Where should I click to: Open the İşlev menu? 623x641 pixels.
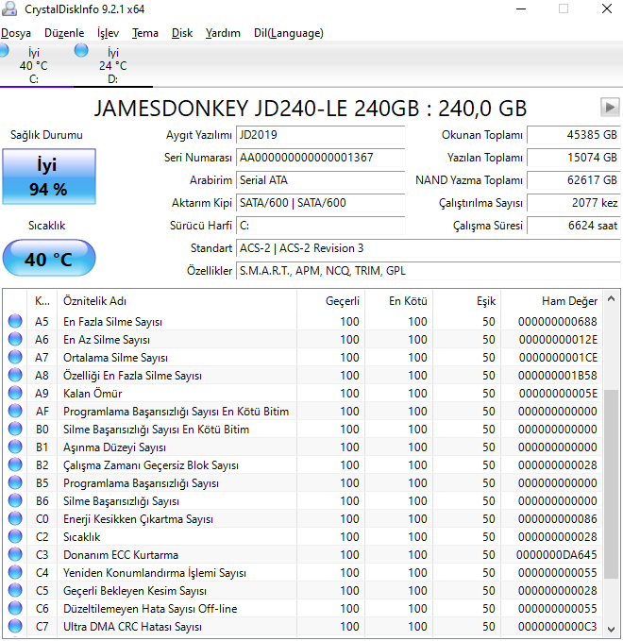(108, 33)
